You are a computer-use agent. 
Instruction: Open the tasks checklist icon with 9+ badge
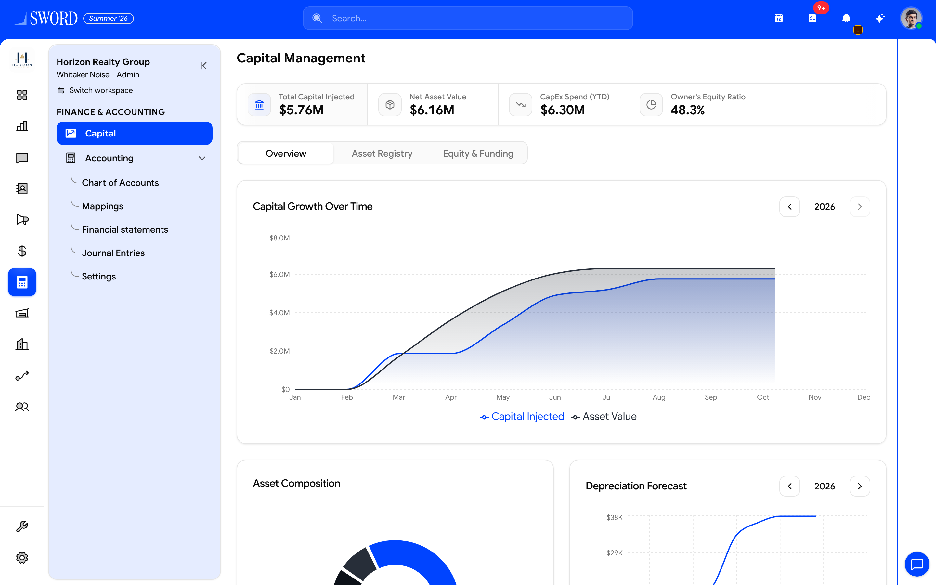coord(812,18)
